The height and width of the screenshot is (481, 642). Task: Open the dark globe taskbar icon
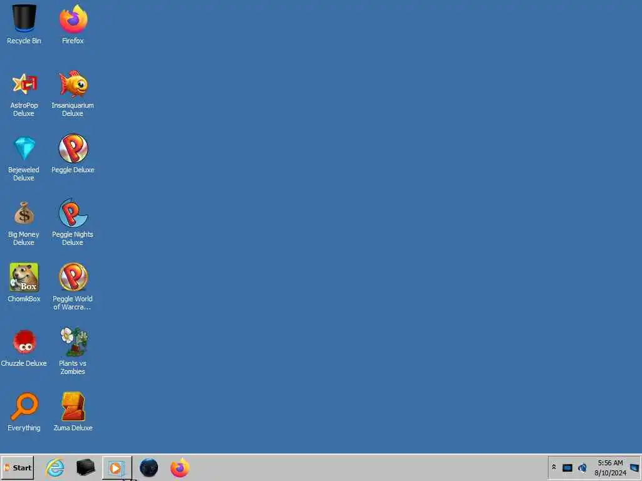[x=149, y=467]
